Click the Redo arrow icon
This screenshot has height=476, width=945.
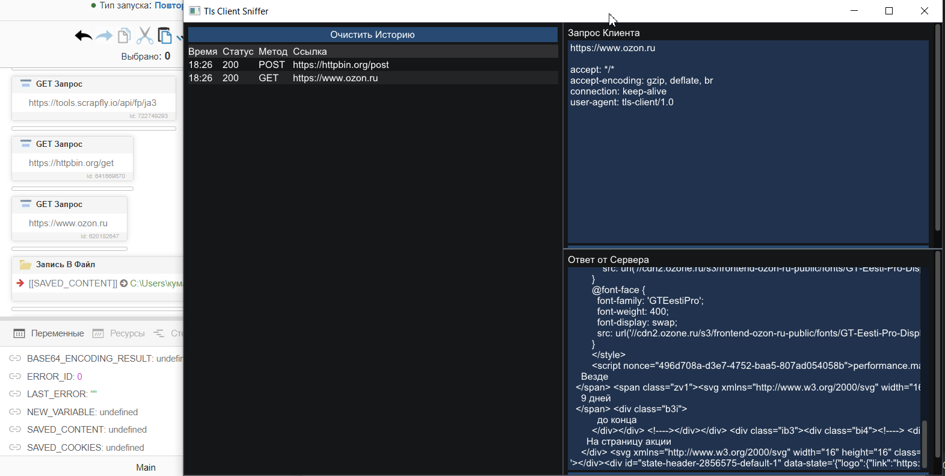point(104,36)
